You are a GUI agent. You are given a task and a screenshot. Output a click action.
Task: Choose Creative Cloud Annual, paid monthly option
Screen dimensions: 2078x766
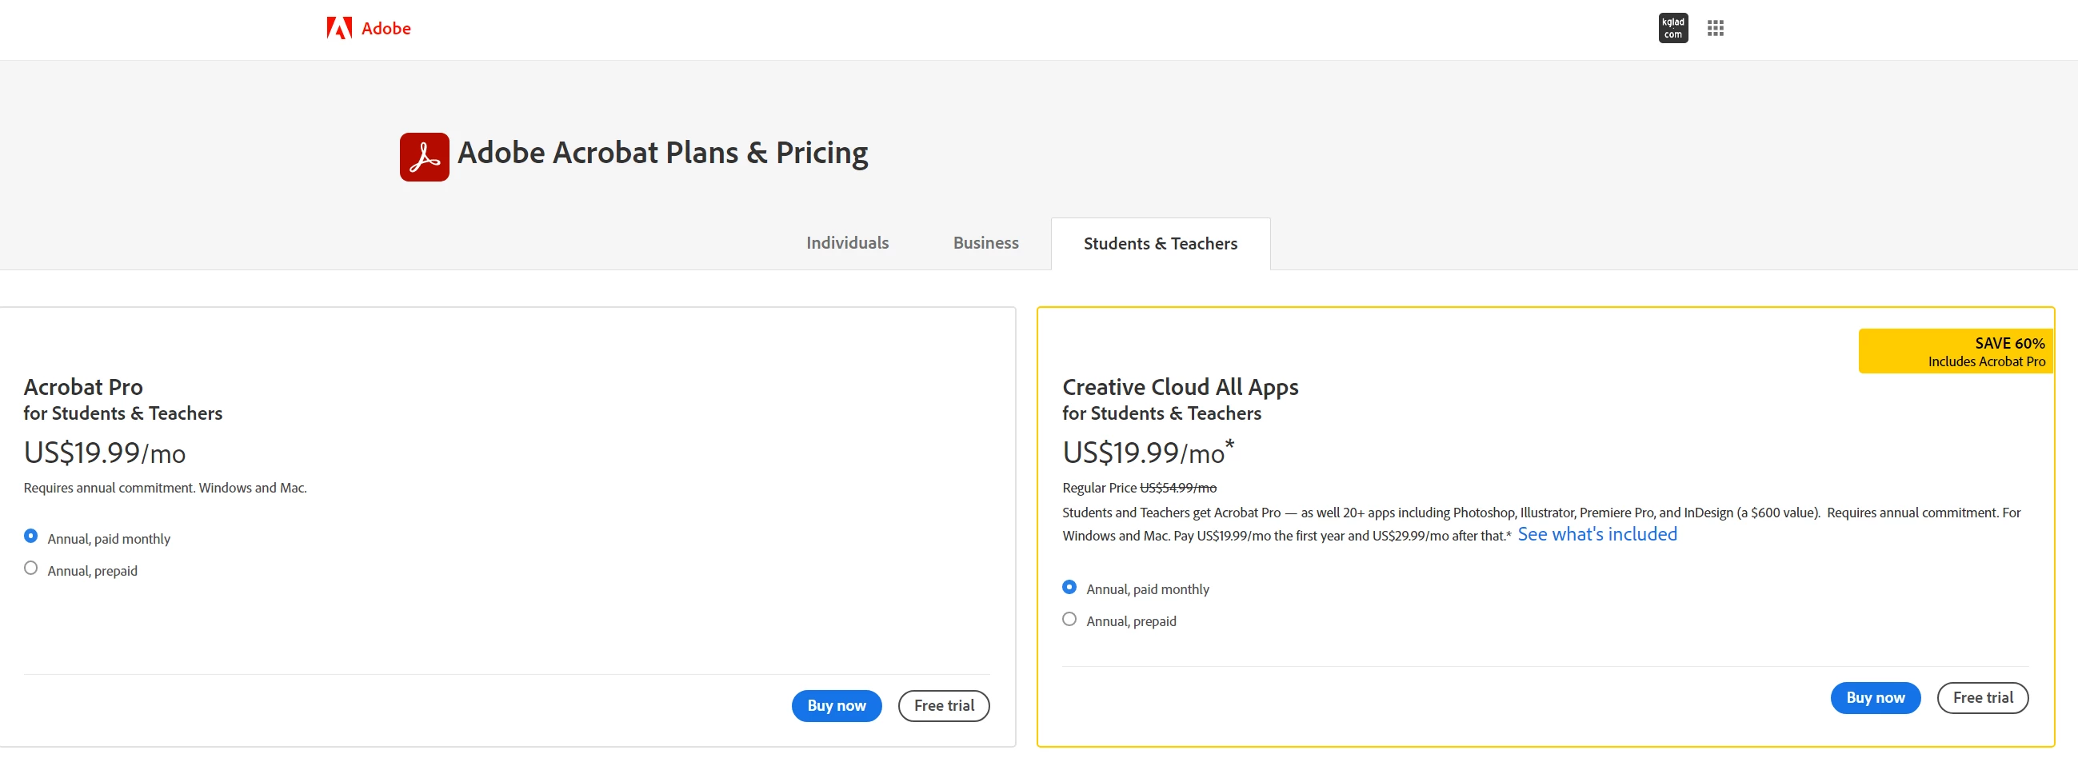[x=1069, y=587]
